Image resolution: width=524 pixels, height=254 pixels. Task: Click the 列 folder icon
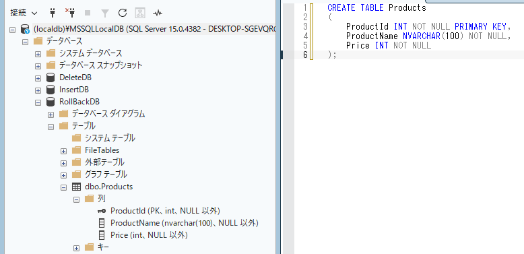tap(89, 199)
